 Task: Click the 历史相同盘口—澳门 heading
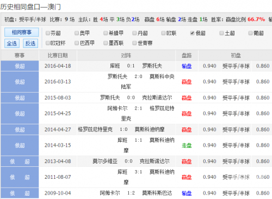tap(30, 7)
